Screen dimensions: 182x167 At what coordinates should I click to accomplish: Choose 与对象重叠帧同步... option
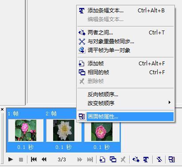(x=126, y=42)
